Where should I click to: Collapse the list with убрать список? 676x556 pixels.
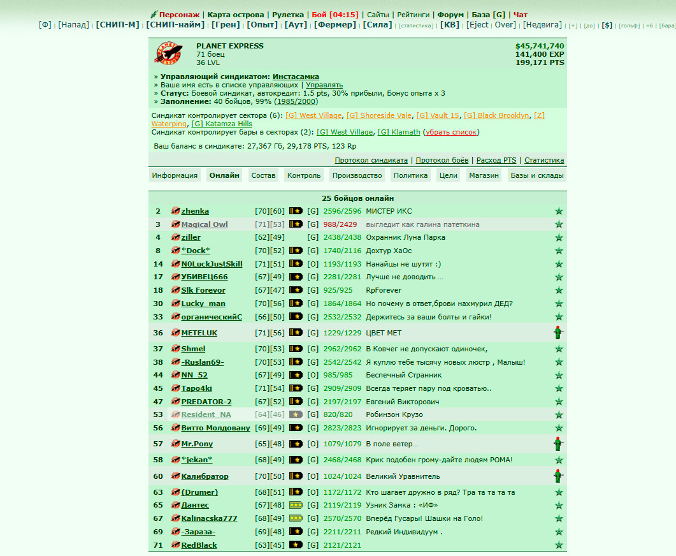pos(451,132)
